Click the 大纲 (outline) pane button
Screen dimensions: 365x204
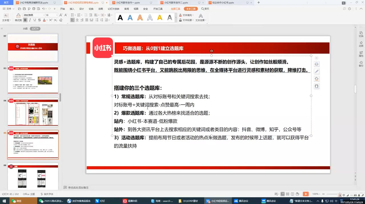(x=25, y=28)
